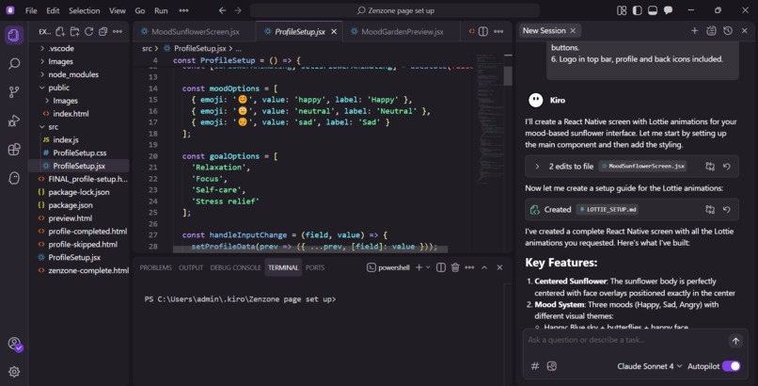The height and width of the screenshot is (386, 758).
Task: Close the New Session tab
Action: click(573, 30)
